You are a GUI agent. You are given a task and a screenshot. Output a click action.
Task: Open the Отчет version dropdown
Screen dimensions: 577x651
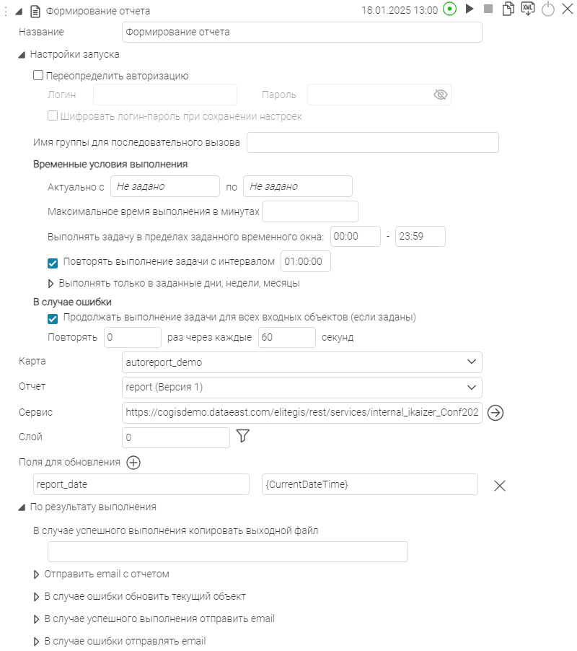[472, 387]
